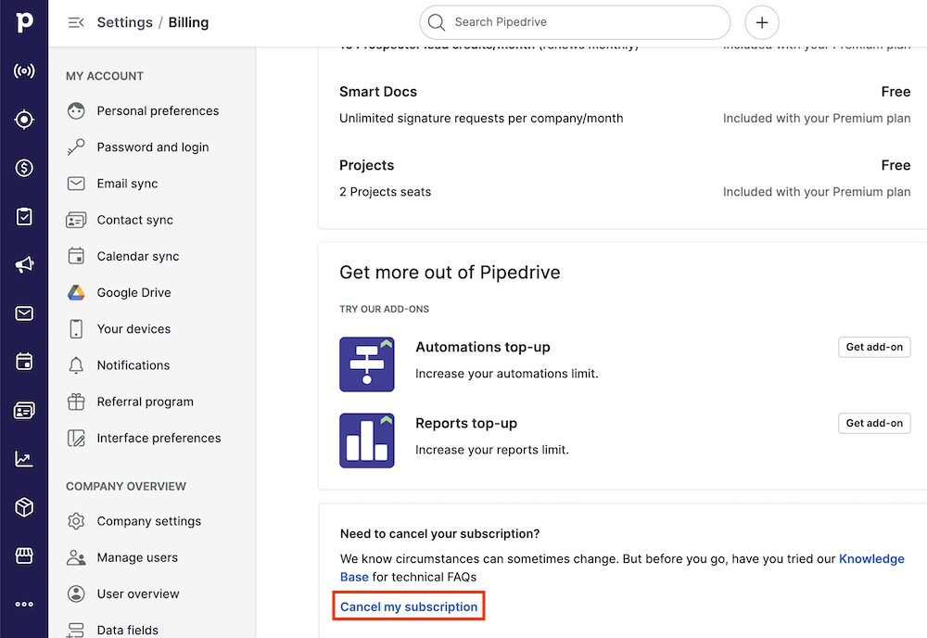Click the Billing breadcrumb title
The width and height of the screenshot is (927, 638).
pyautogui.click(x=188, y=22)
